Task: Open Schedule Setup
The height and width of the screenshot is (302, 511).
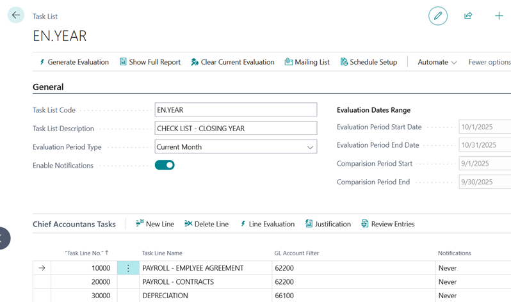Action: tap(369, 62)
